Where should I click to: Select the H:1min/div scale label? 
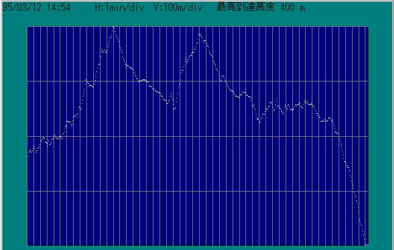coord(119,7)
